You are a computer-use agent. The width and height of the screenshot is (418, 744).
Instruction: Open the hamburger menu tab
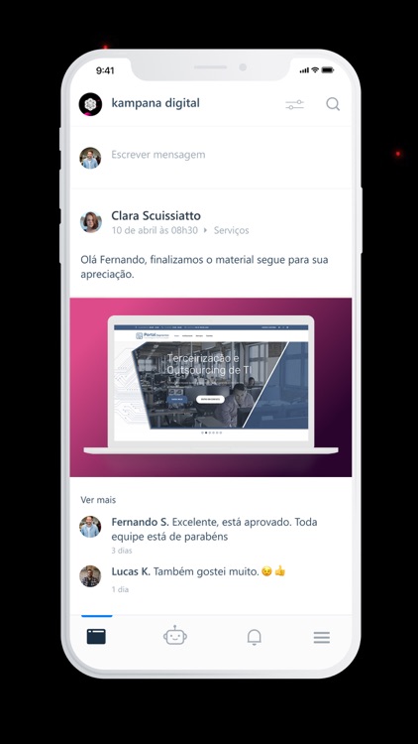coord(322,637)
